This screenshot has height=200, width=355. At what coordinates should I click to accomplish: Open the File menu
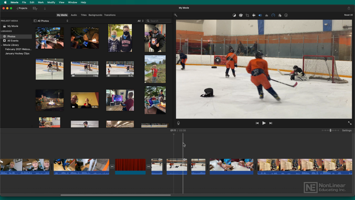24,2
